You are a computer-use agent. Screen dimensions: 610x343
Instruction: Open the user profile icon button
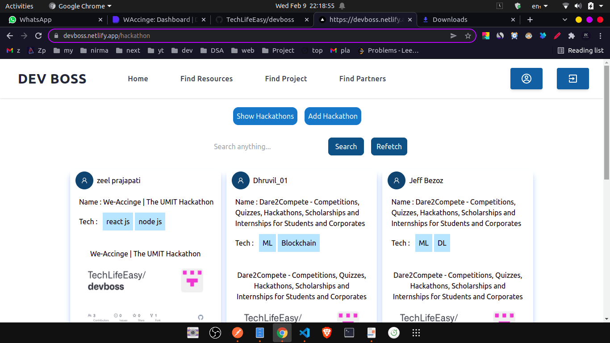point(526,79)
